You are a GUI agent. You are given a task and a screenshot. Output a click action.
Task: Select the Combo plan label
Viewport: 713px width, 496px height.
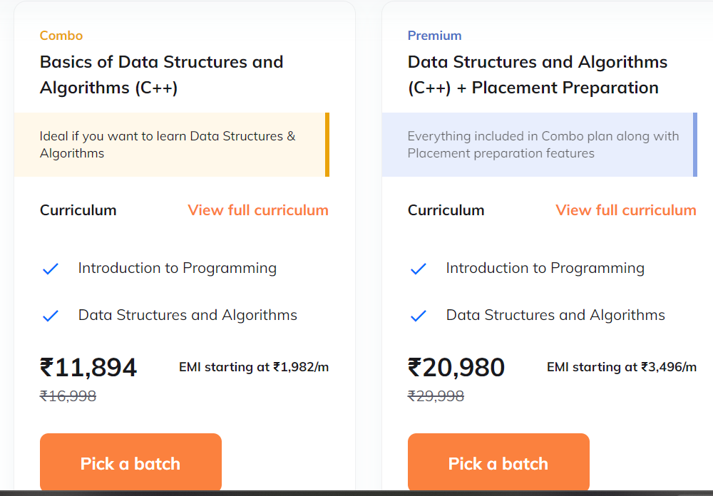(61, 36)
